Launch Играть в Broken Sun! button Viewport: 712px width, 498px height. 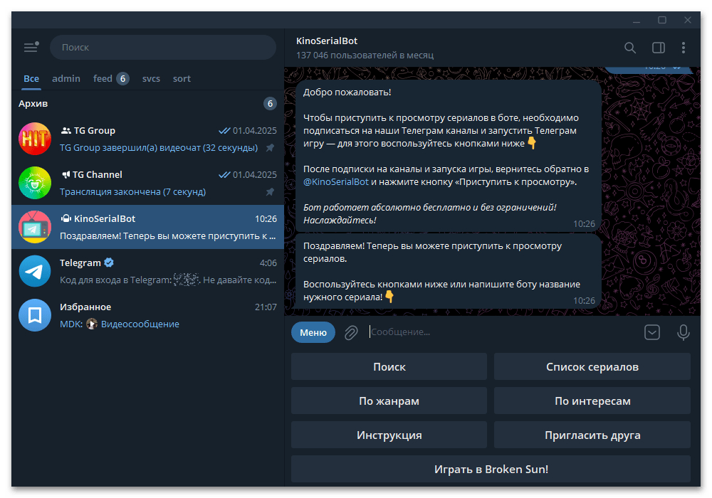coord(491,469)
